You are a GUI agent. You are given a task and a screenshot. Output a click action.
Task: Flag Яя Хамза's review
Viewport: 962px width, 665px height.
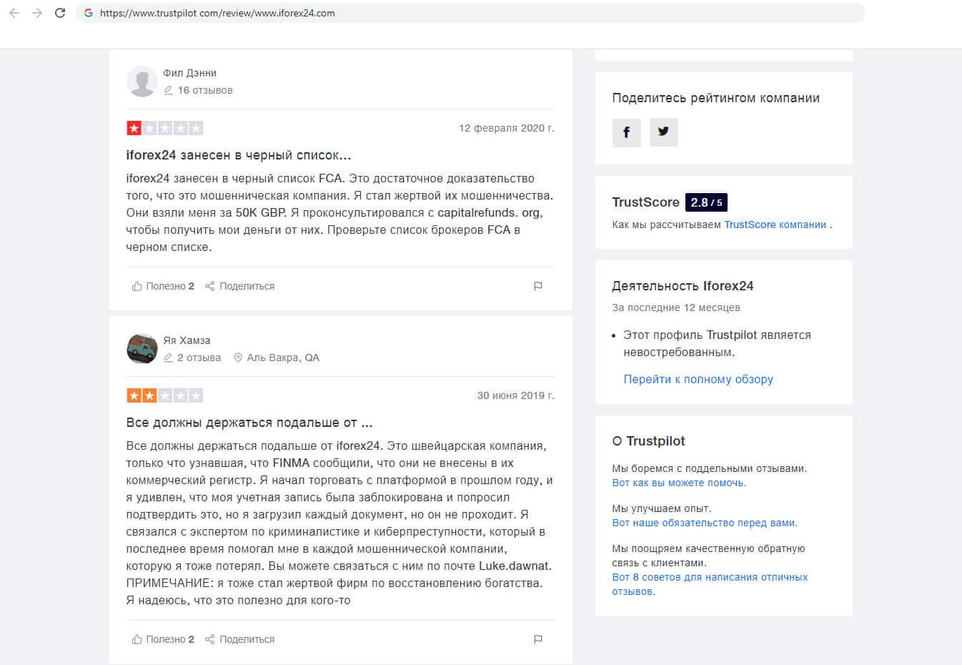click(x=538, y=639)
